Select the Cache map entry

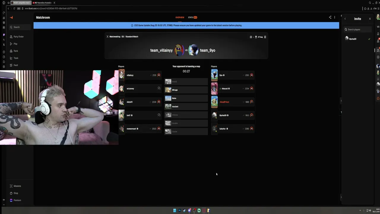(x=186, y=131)
